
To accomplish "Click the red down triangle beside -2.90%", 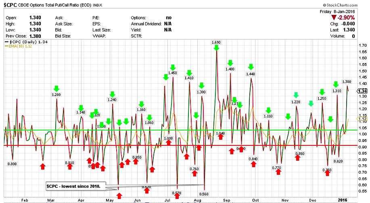I will pos(334,17).
